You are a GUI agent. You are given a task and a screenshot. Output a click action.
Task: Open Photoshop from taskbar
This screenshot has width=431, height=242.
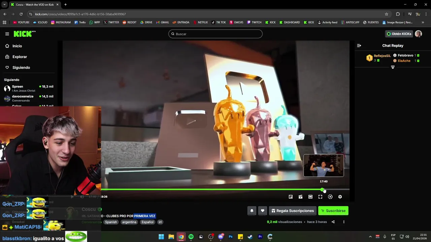point(231,237)
